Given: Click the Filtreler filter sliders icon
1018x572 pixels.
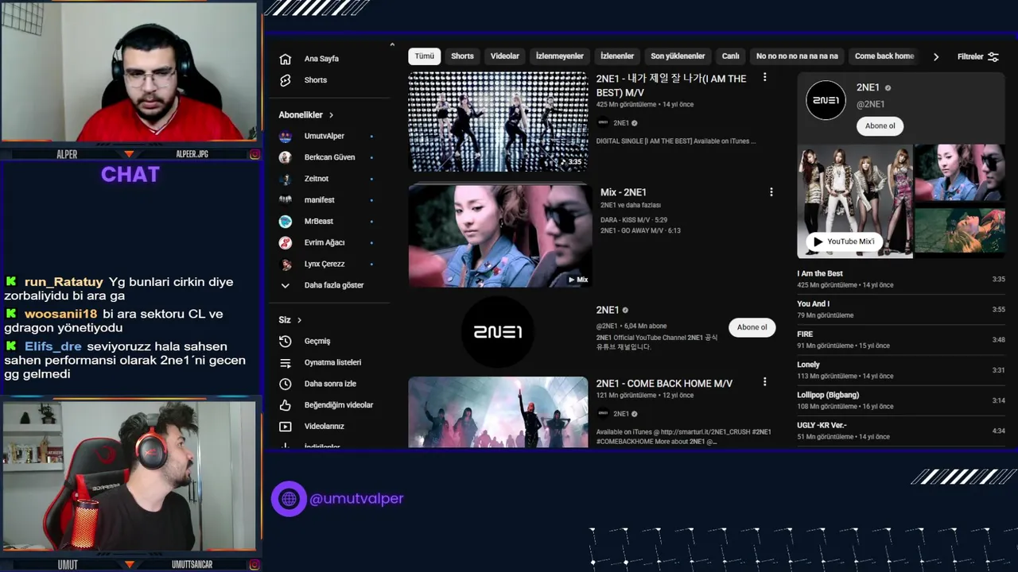Looking at the screenshot, I should [993, 56].
